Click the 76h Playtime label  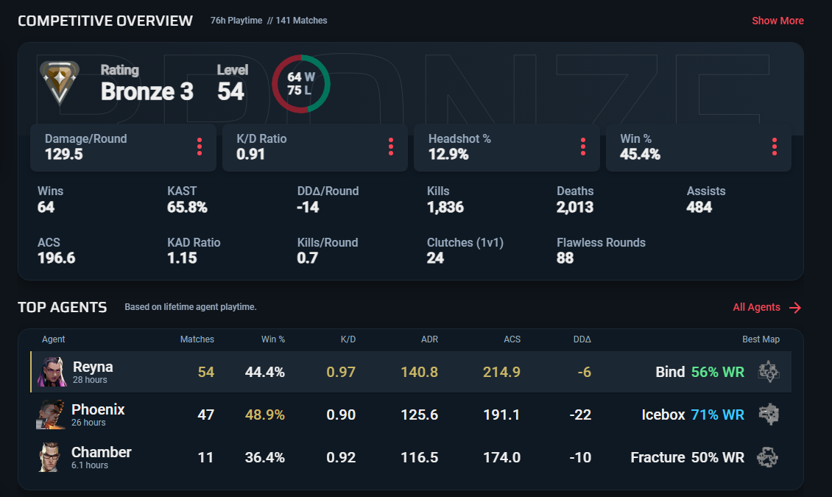[236, 21]
